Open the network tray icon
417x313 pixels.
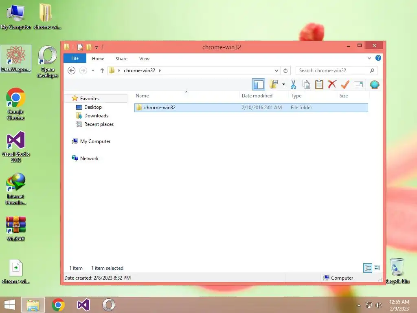point(369,305)
